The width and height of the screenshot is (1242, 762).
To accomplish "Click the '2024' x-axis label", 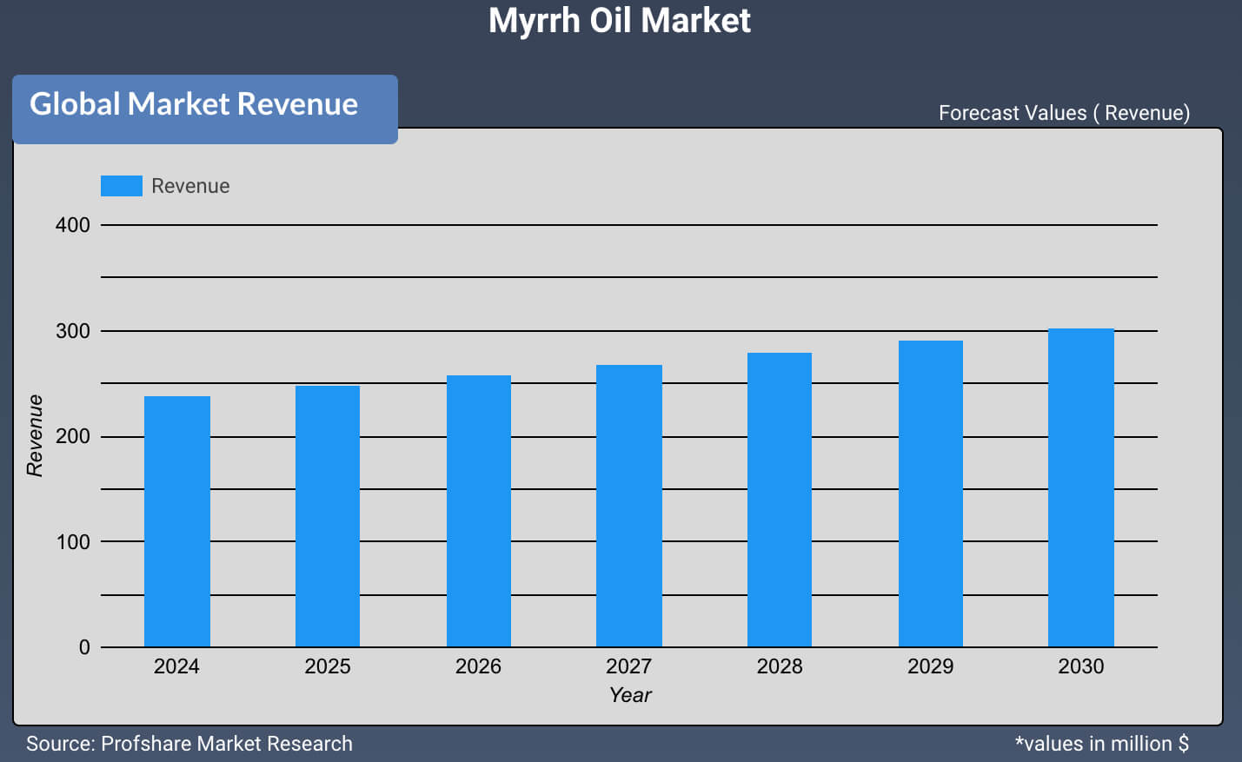I will [176, 666].
